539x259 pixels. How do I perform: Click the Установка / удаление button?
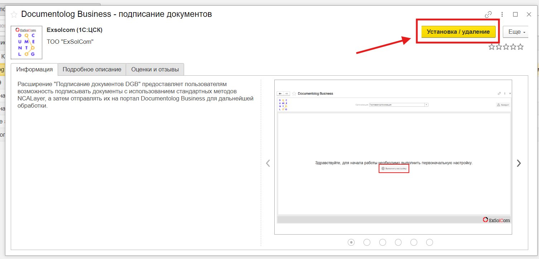point(458,32)
